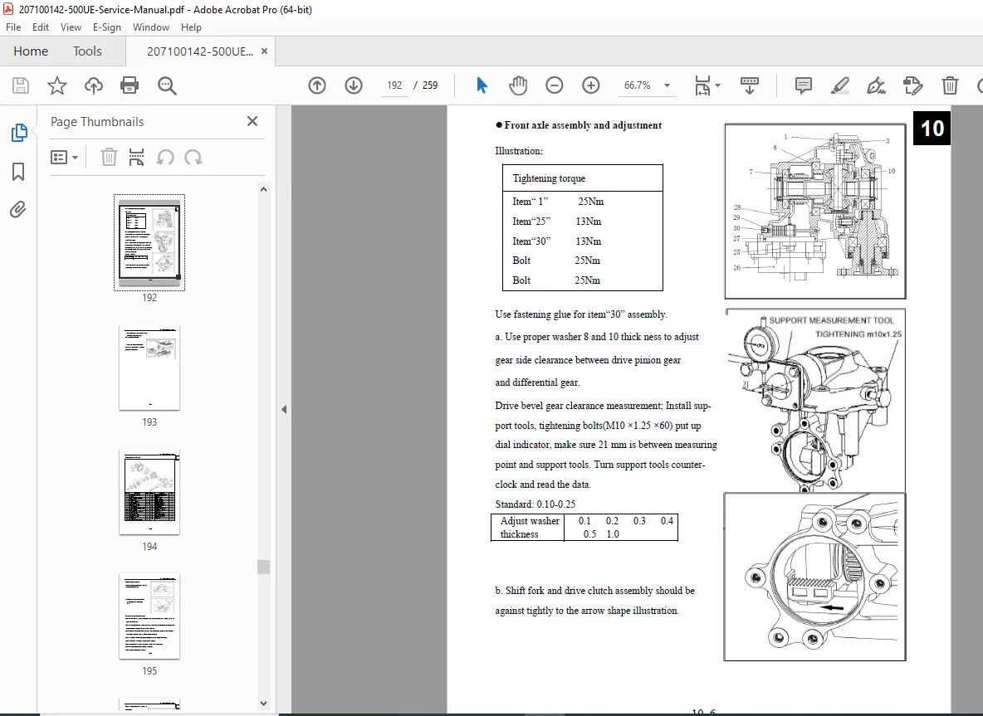Click the edit/stamp tool icon
This screenshot has width=983, height=716.
pyautogui.click(x=912, y=85)
